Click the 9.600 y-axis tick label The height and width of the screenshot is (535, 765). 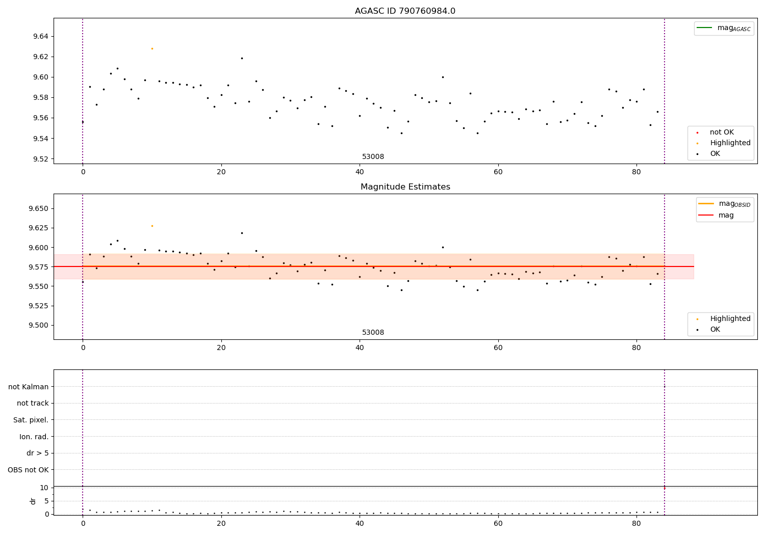coord(39,248)
